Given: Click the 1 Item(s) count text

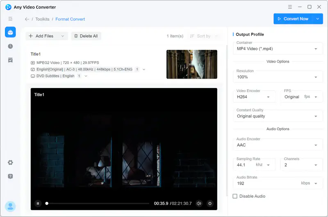Looking at the screenshot, I should 175,36.
